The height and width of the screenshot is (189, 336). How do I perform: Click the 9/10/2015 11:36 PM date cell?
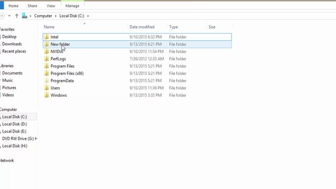coord(146,88)
